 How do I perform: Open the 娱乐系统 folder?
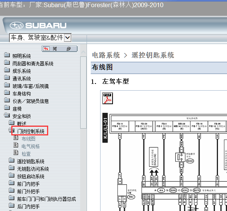tap(21, 71)
